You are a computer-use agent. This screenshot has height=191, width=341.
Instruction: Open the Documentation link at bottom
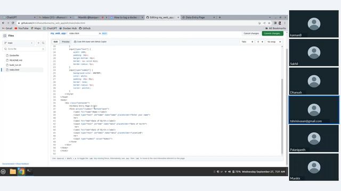[x=9, y=164]
